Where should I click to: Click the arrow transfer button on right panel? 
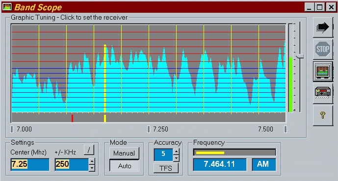click(323, 27)
